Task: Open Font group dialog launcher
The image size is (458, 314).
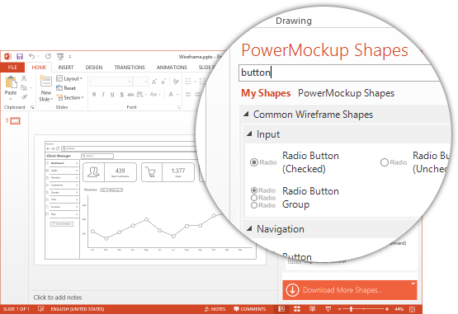Action: [x=178, y=107]
